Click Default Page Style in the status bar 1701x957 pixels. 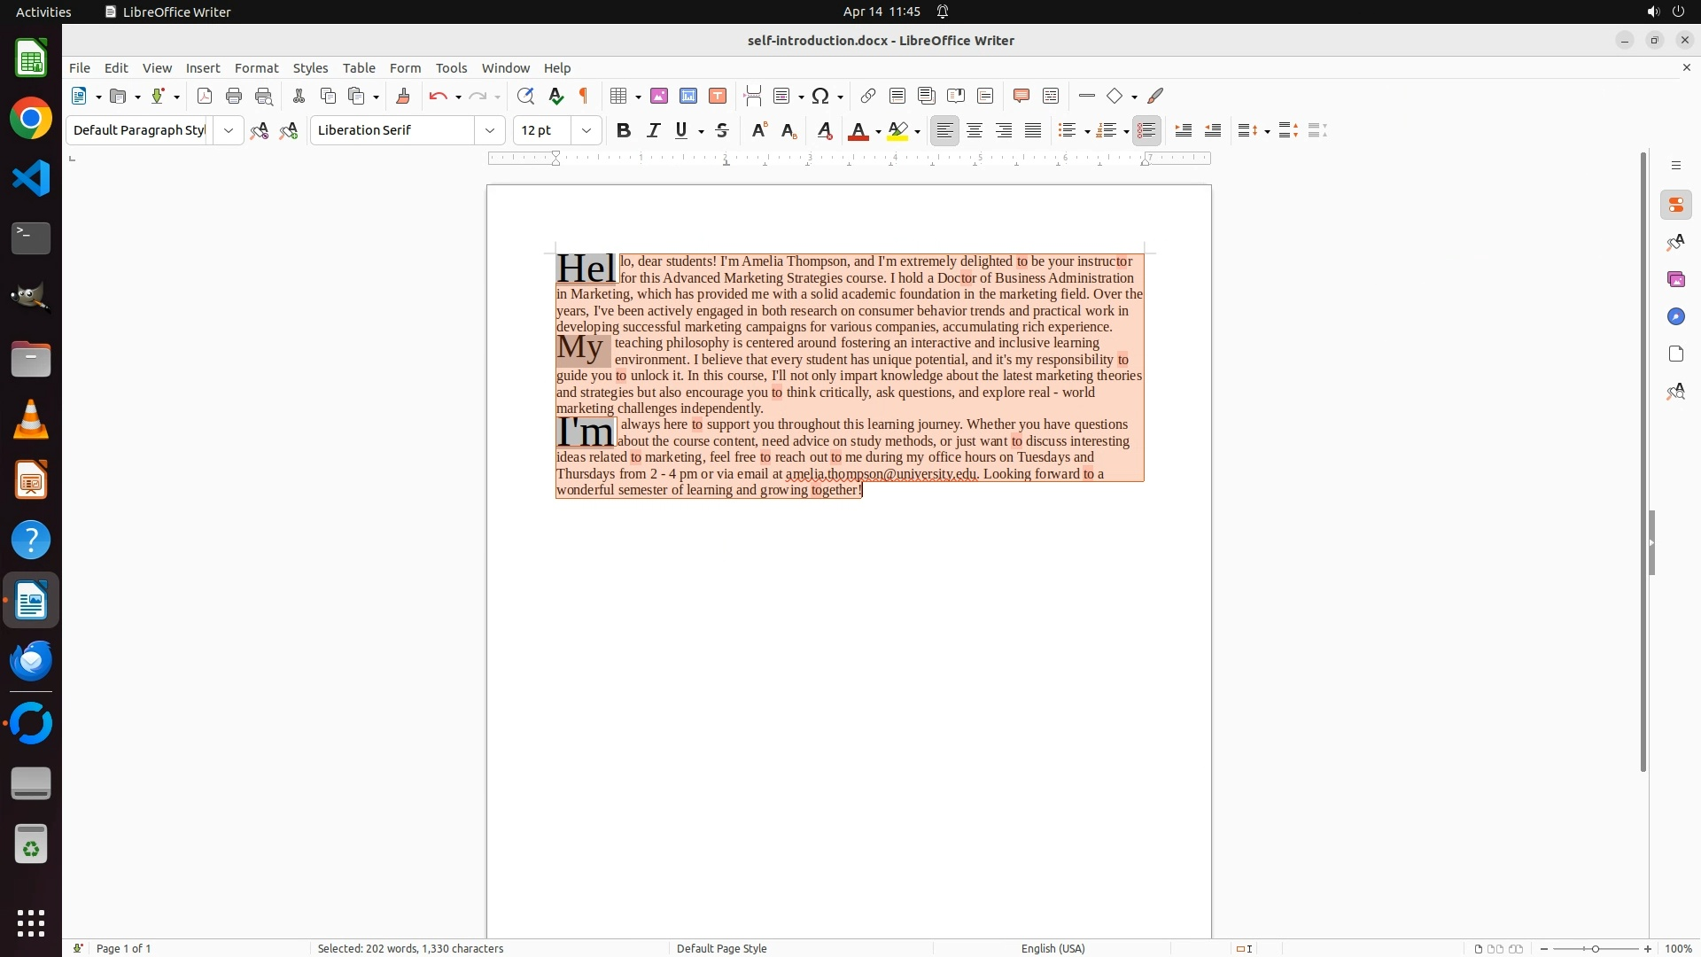click(x=721, y=948)
